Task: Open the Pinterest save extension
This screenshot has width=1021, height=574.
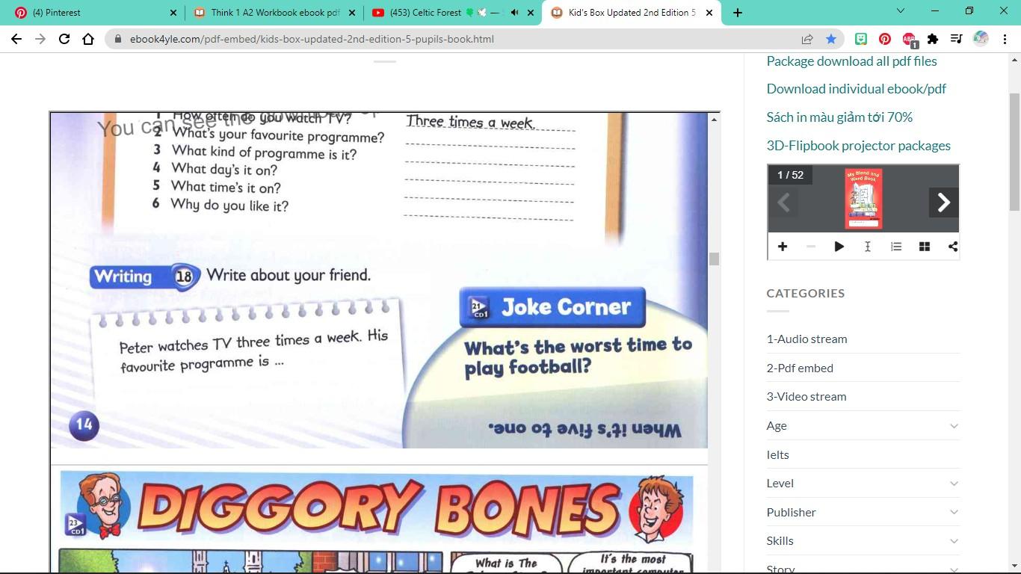Action: 885,39
